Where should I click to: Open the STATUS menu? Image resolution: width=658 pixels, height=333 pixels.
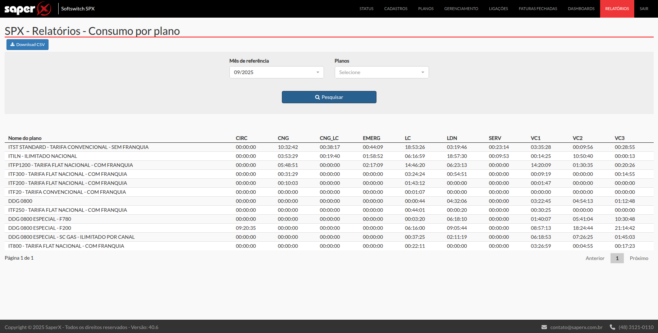[366, 9]
